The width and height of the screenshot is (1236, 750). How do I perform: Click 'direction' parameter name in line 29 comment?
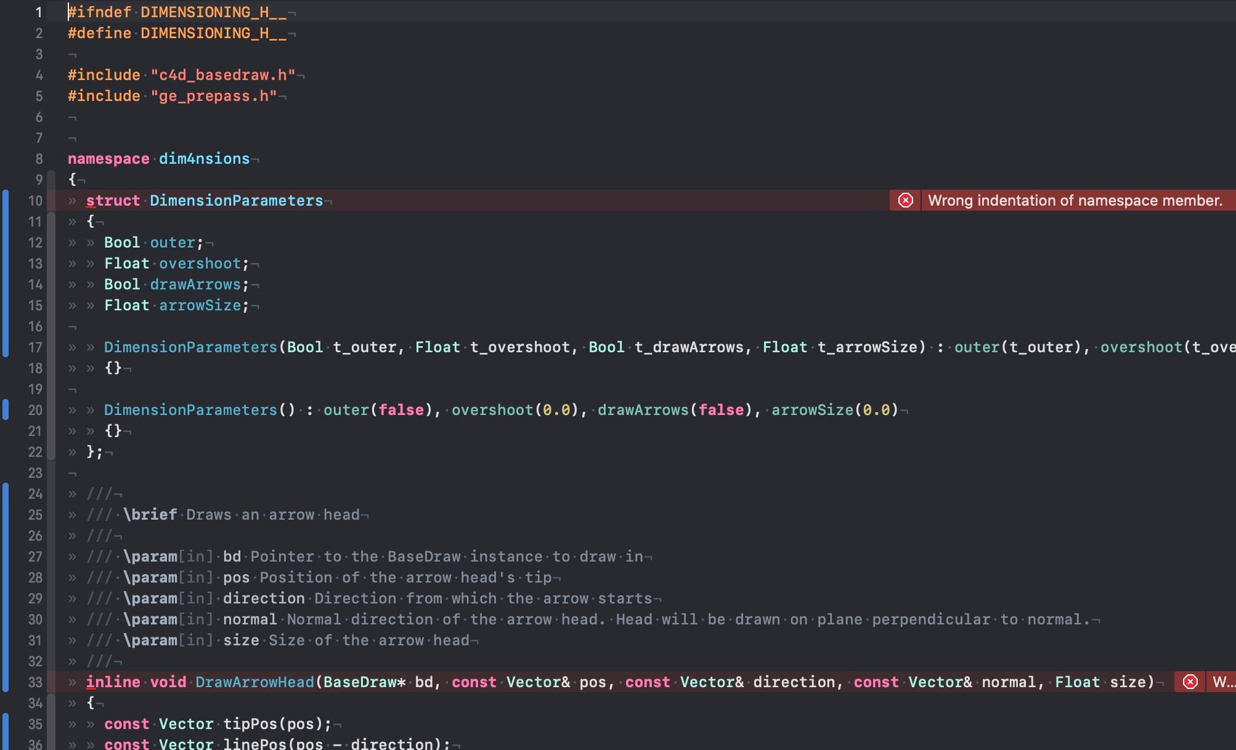pyautogui.click(x=264, y=599)
